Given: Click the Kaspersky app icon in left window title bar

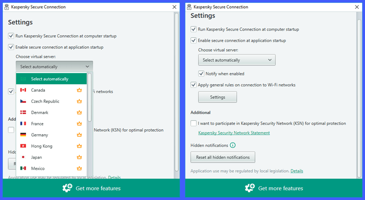Looking at the screenshot, I should point(6,7).
